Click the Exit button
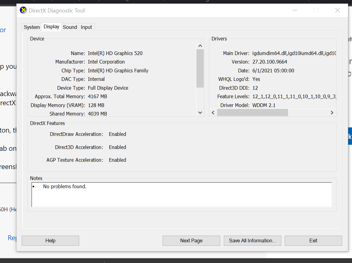 313,241
